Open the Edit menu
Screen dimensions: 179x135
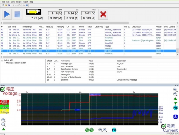point(8,2)
